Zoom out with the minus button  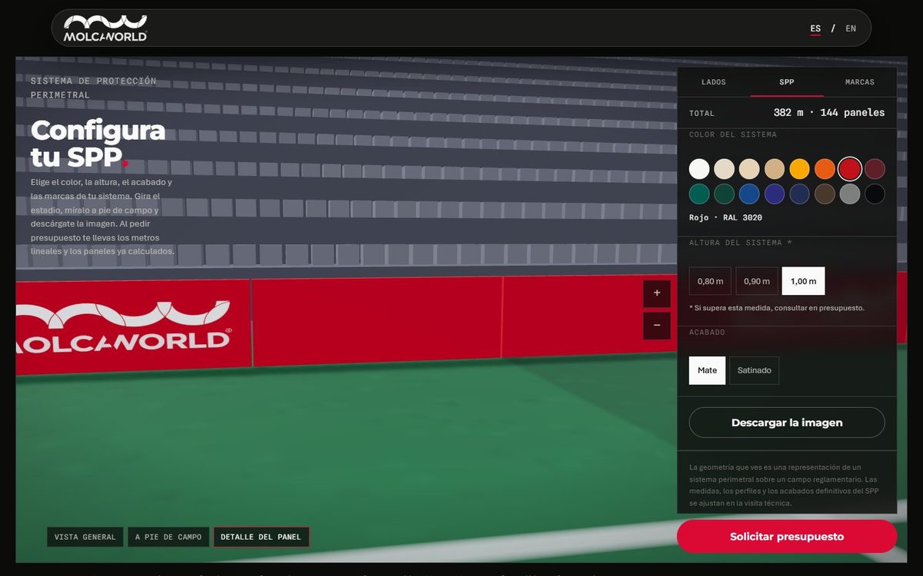pos(657,326)
